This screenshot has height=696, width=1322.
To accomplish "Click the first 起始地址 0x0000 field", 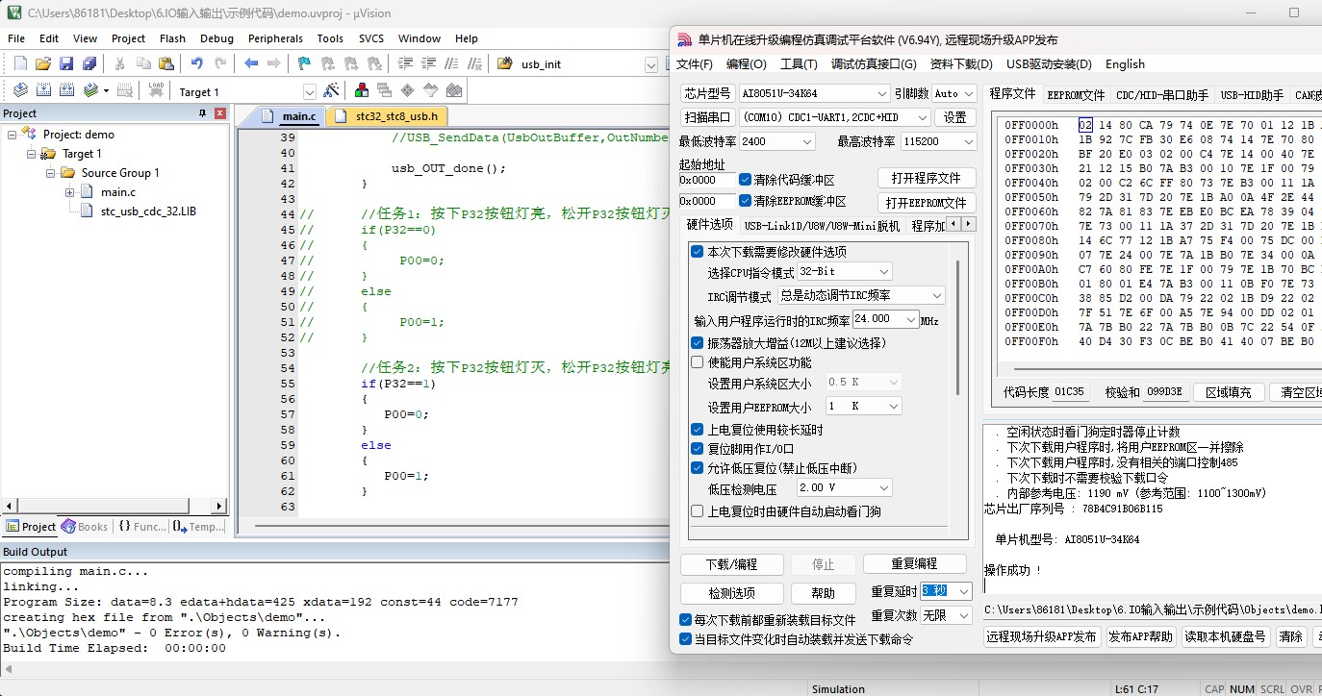I will 705,180.
